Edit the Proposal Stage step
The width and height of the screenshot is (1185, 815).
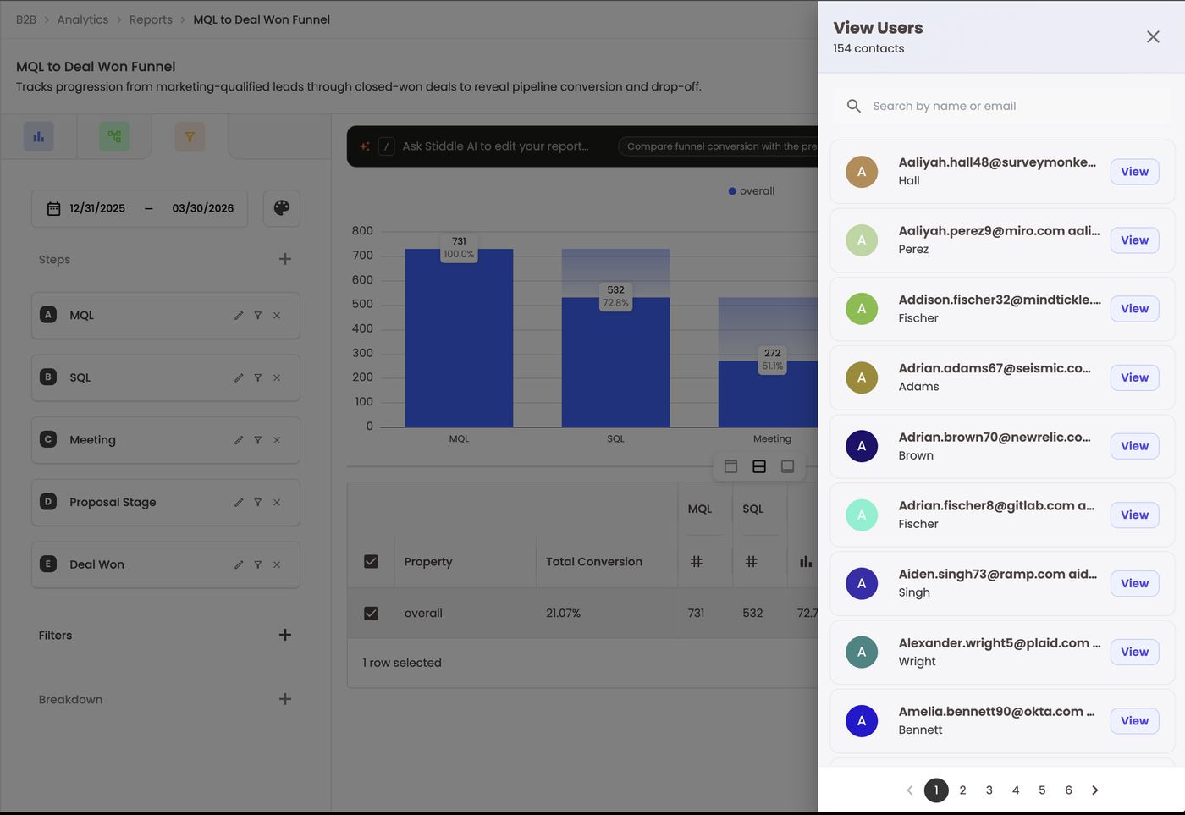click(x=239, y=503)
